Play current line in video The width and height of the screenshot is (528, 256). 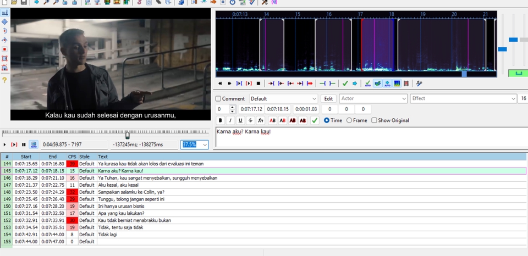[x=14, y=144]
